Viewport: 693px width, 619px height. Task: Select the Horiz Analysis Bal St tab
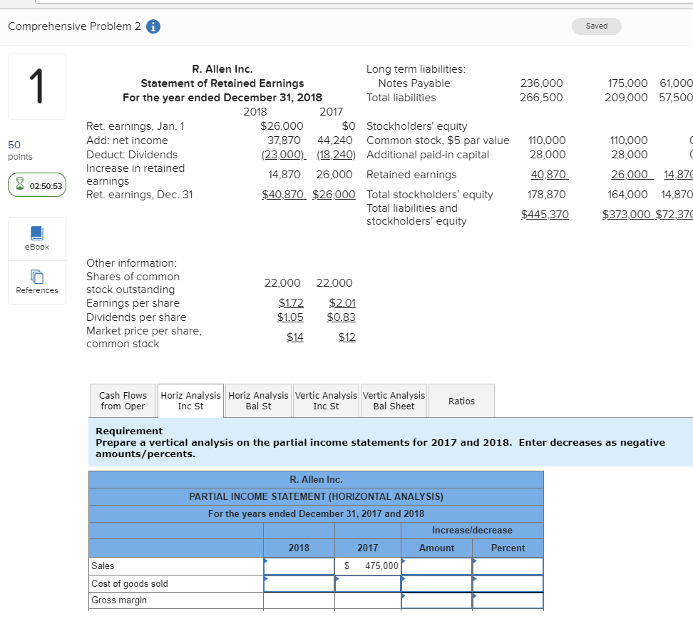point(258,401)
